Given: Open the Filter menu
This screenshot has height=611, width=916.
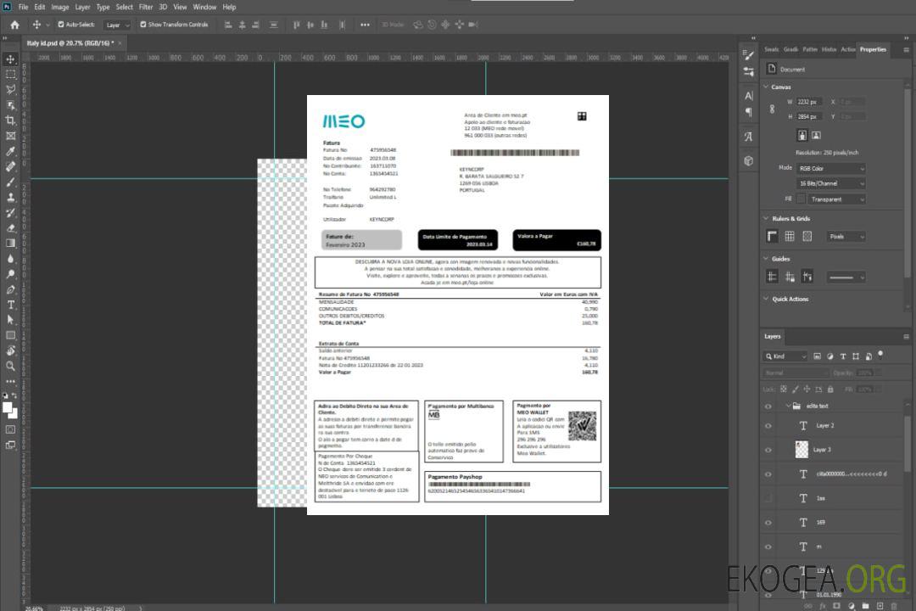Looking at the screenshot, I should point(146,7).
